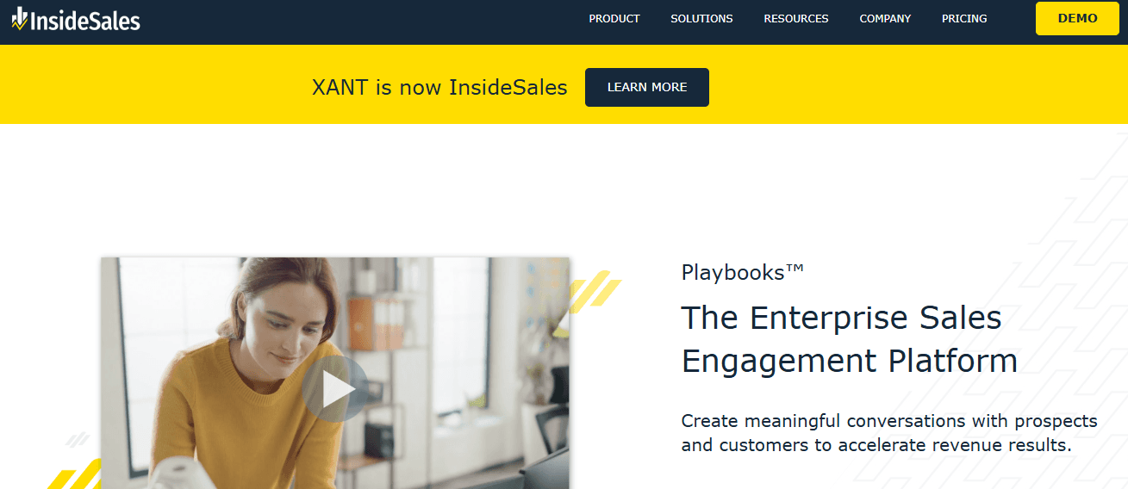The width and height of the screenshot is (1128, 489).
Task: Click the 'XANT is now InsideSales' banner text
Action: pos(439,87)
